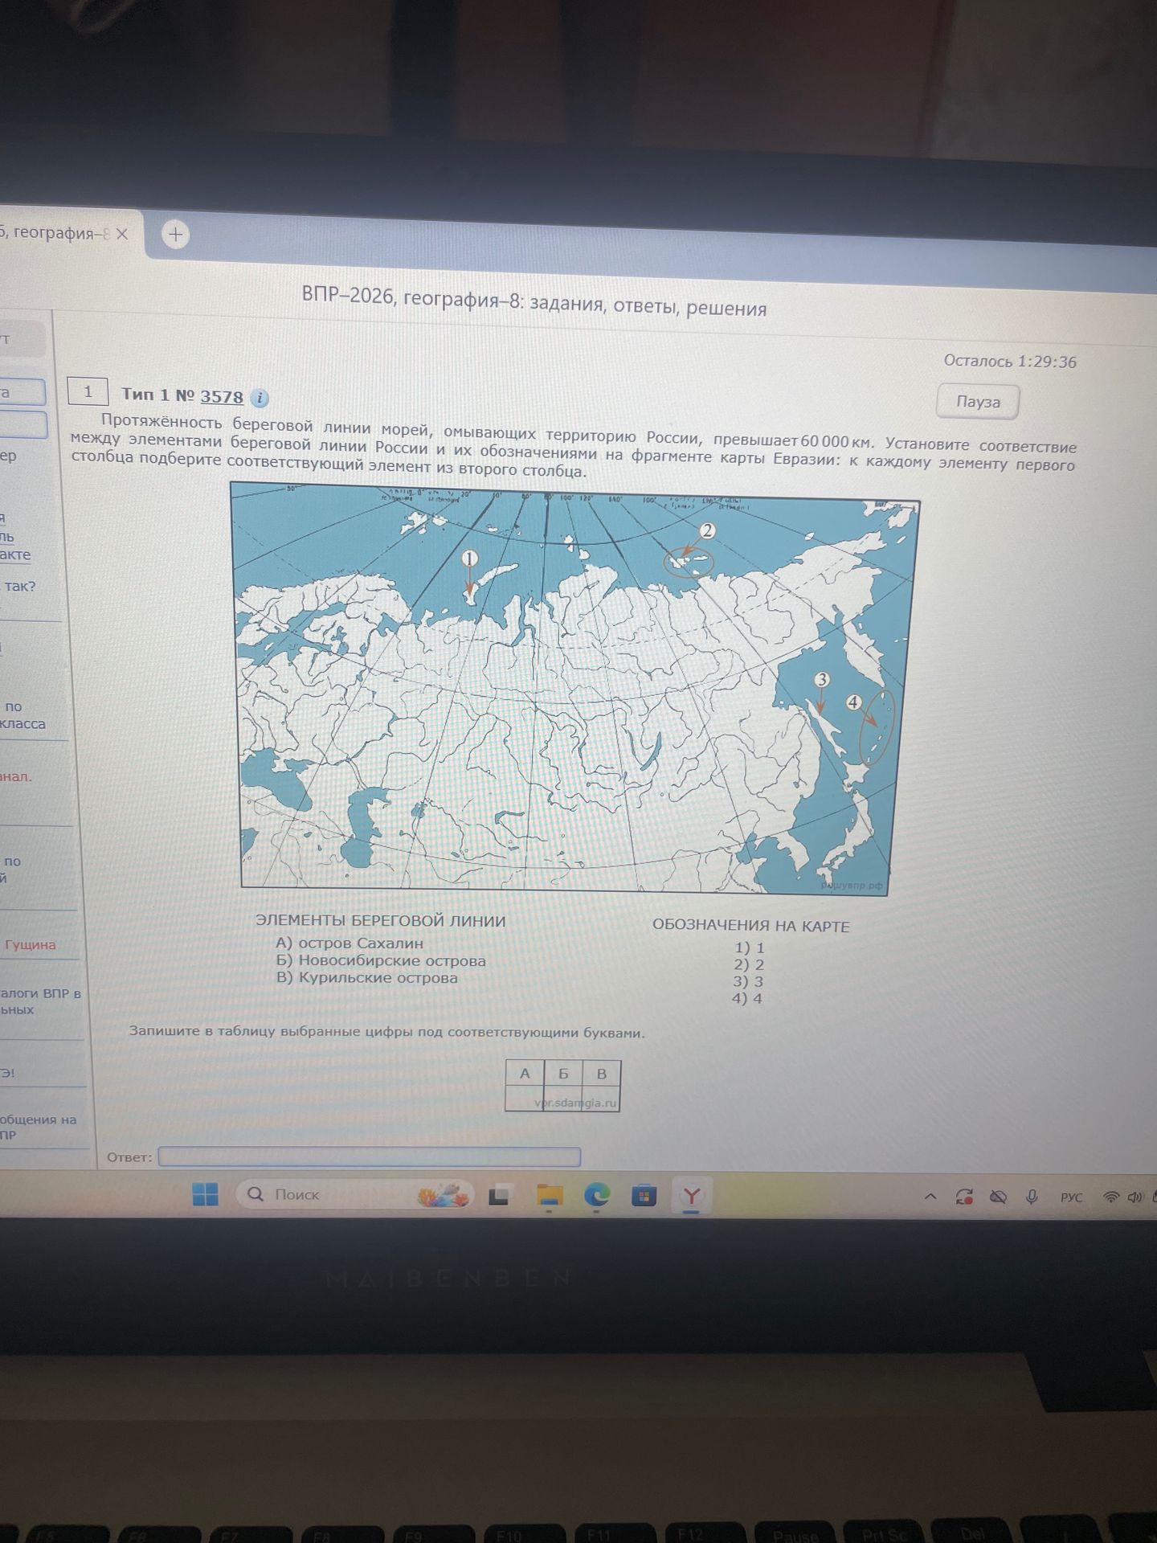The height and width of the screenshot is (1543, 1157).
Task: Open Wi-Fi network settings in tray
Action: point(1111,1197)
